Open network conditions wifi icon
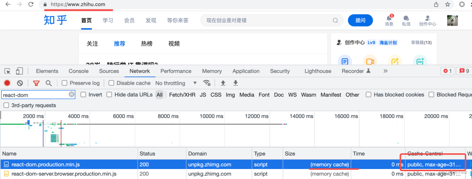The height and width of the screenshot is (179, 472). click(x=207, y=83)
